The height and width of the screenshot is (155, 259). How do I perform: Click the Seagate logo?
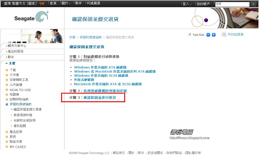[x=31, y=17]
